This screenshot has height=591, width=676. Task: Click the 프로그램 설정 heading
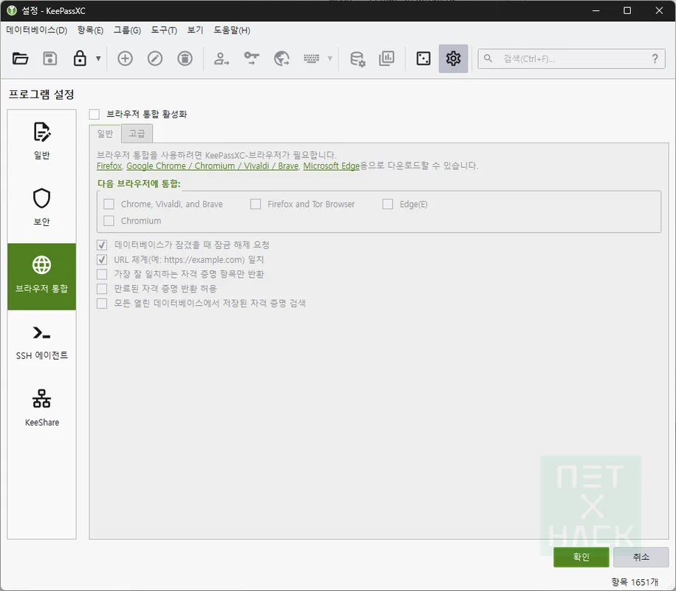click(41, 95)
